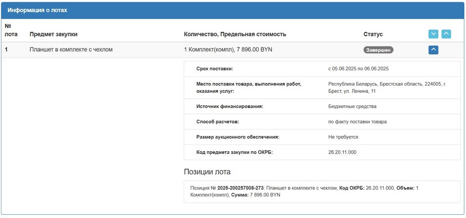Click the delivery dates с 05.06.2025 по 06.06.2025
This screenshot has width=466, height=218.
[x=358, y=68]
